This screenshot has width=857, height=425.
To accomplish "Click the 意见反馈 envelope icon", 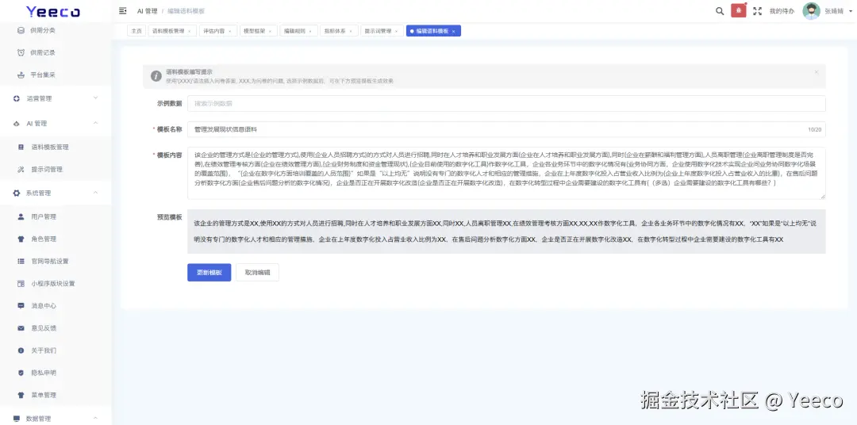I will (21, 328).
